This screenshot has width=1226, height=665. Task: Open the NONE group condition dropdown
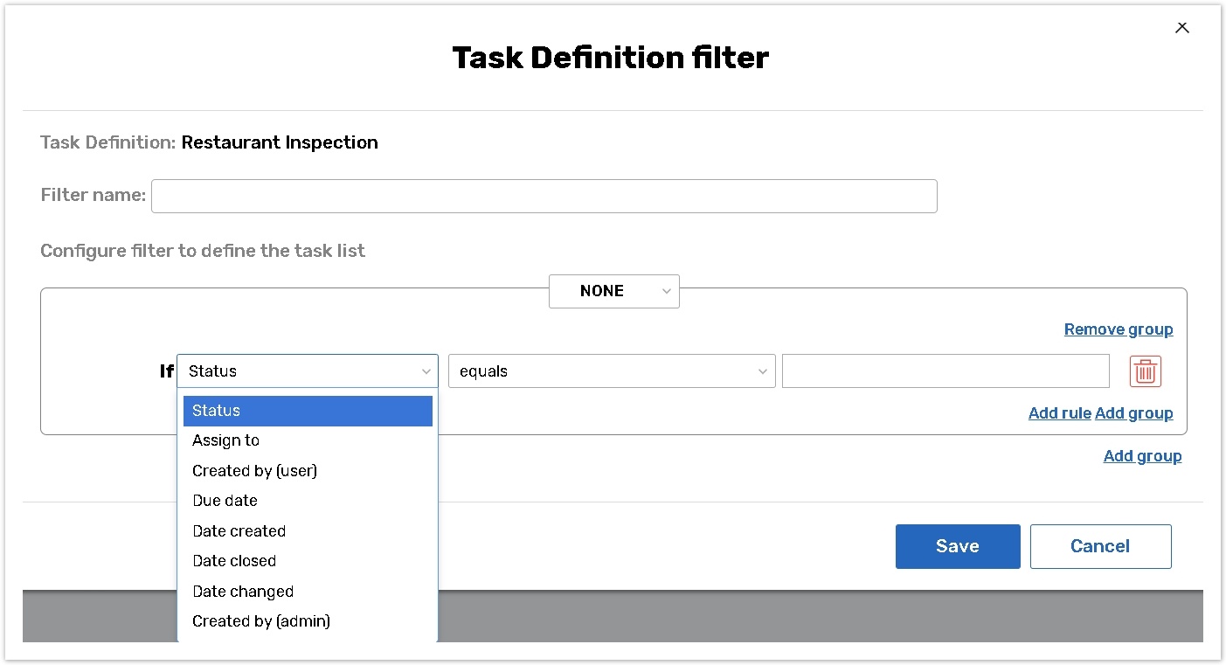[x=613, y=291]
